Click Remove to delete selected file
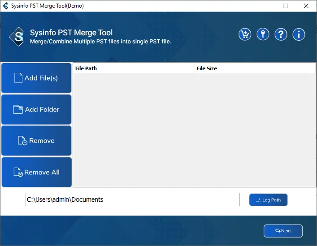Screen dimensions: 317x246 point(36,141)
